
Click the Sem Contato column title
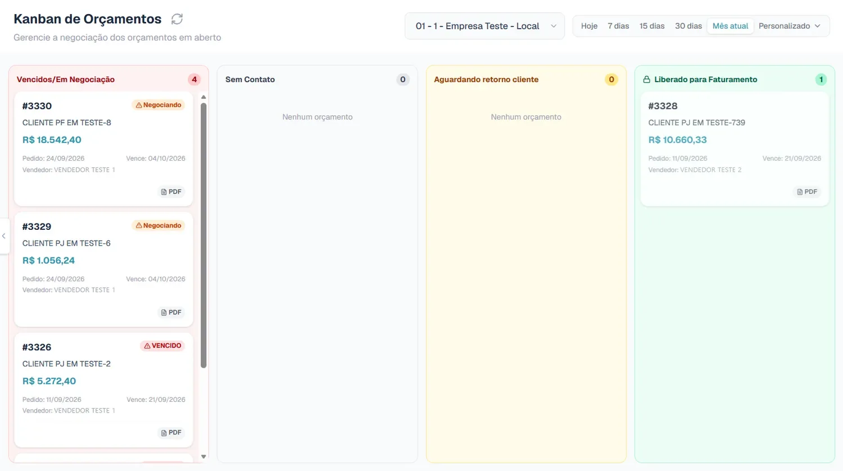[250, 80]
